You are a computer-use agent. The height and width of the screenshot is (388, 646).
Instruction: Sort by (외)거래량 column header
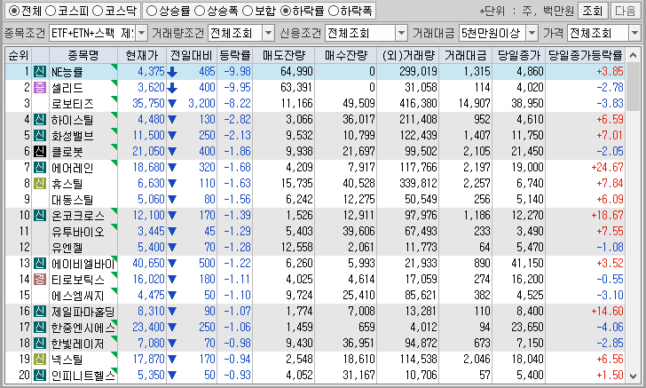[x=408, y=55]
